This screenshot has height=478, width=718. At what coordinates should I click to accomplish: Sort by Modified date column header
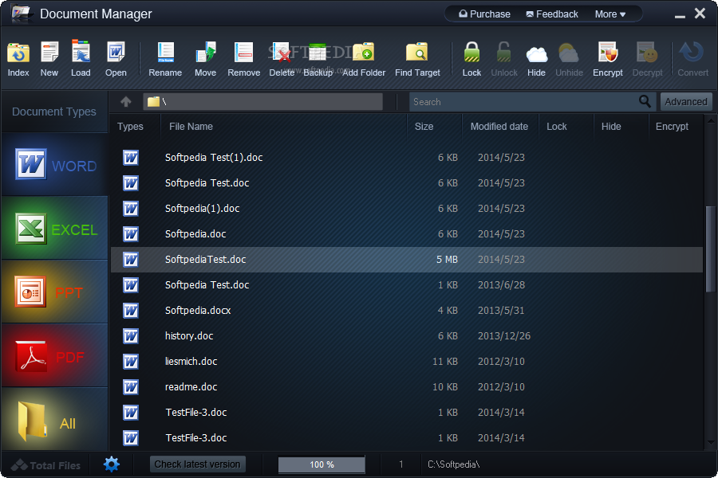pos(499,127)
